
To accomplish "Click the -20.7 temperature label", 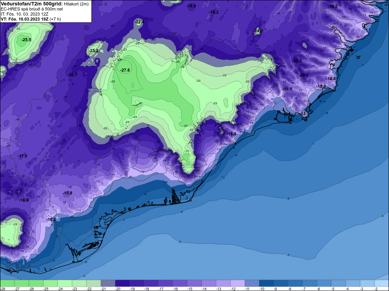I will click(x=72, y=75).
